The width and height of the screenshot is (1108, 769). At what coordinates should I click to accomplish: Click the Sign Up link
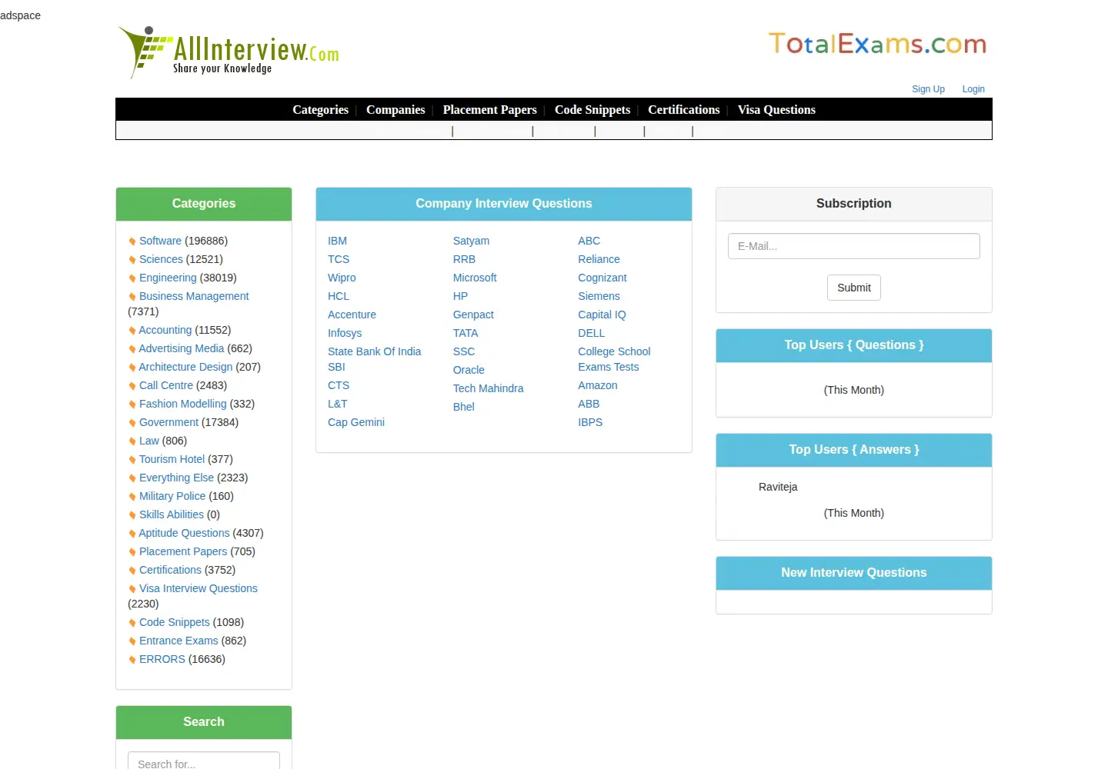(928, 89)
